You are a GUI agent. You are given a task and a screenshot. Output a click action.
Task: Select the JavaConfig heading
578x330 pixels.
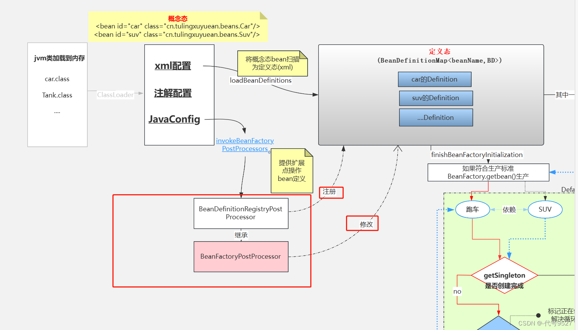pyautogui.click(x=174, y=119)
